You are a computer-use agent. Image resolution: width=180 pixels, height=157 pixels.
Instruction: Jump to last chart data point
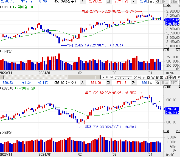[x=111, y=77]
